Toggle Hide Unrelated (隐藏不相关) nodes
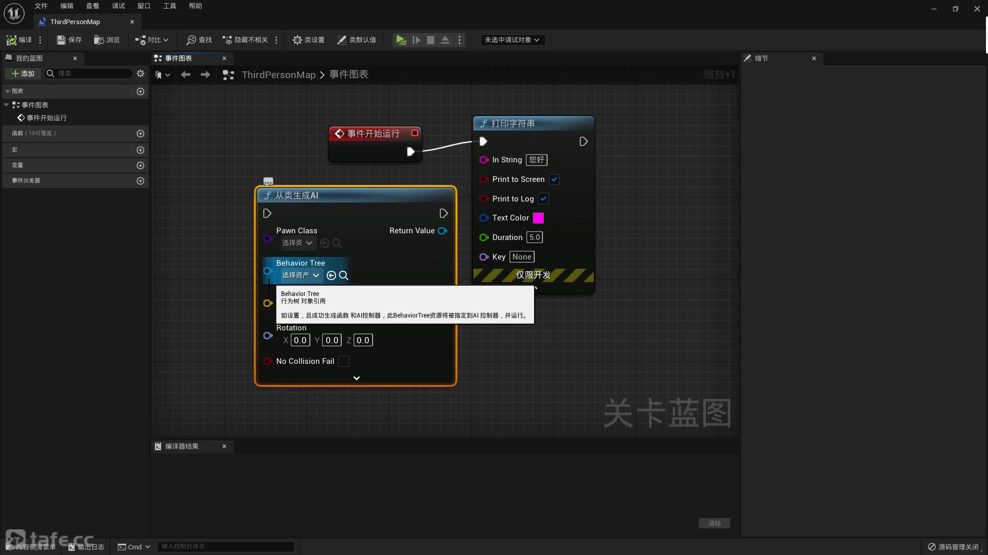988x555 pixels. point(245,40)
